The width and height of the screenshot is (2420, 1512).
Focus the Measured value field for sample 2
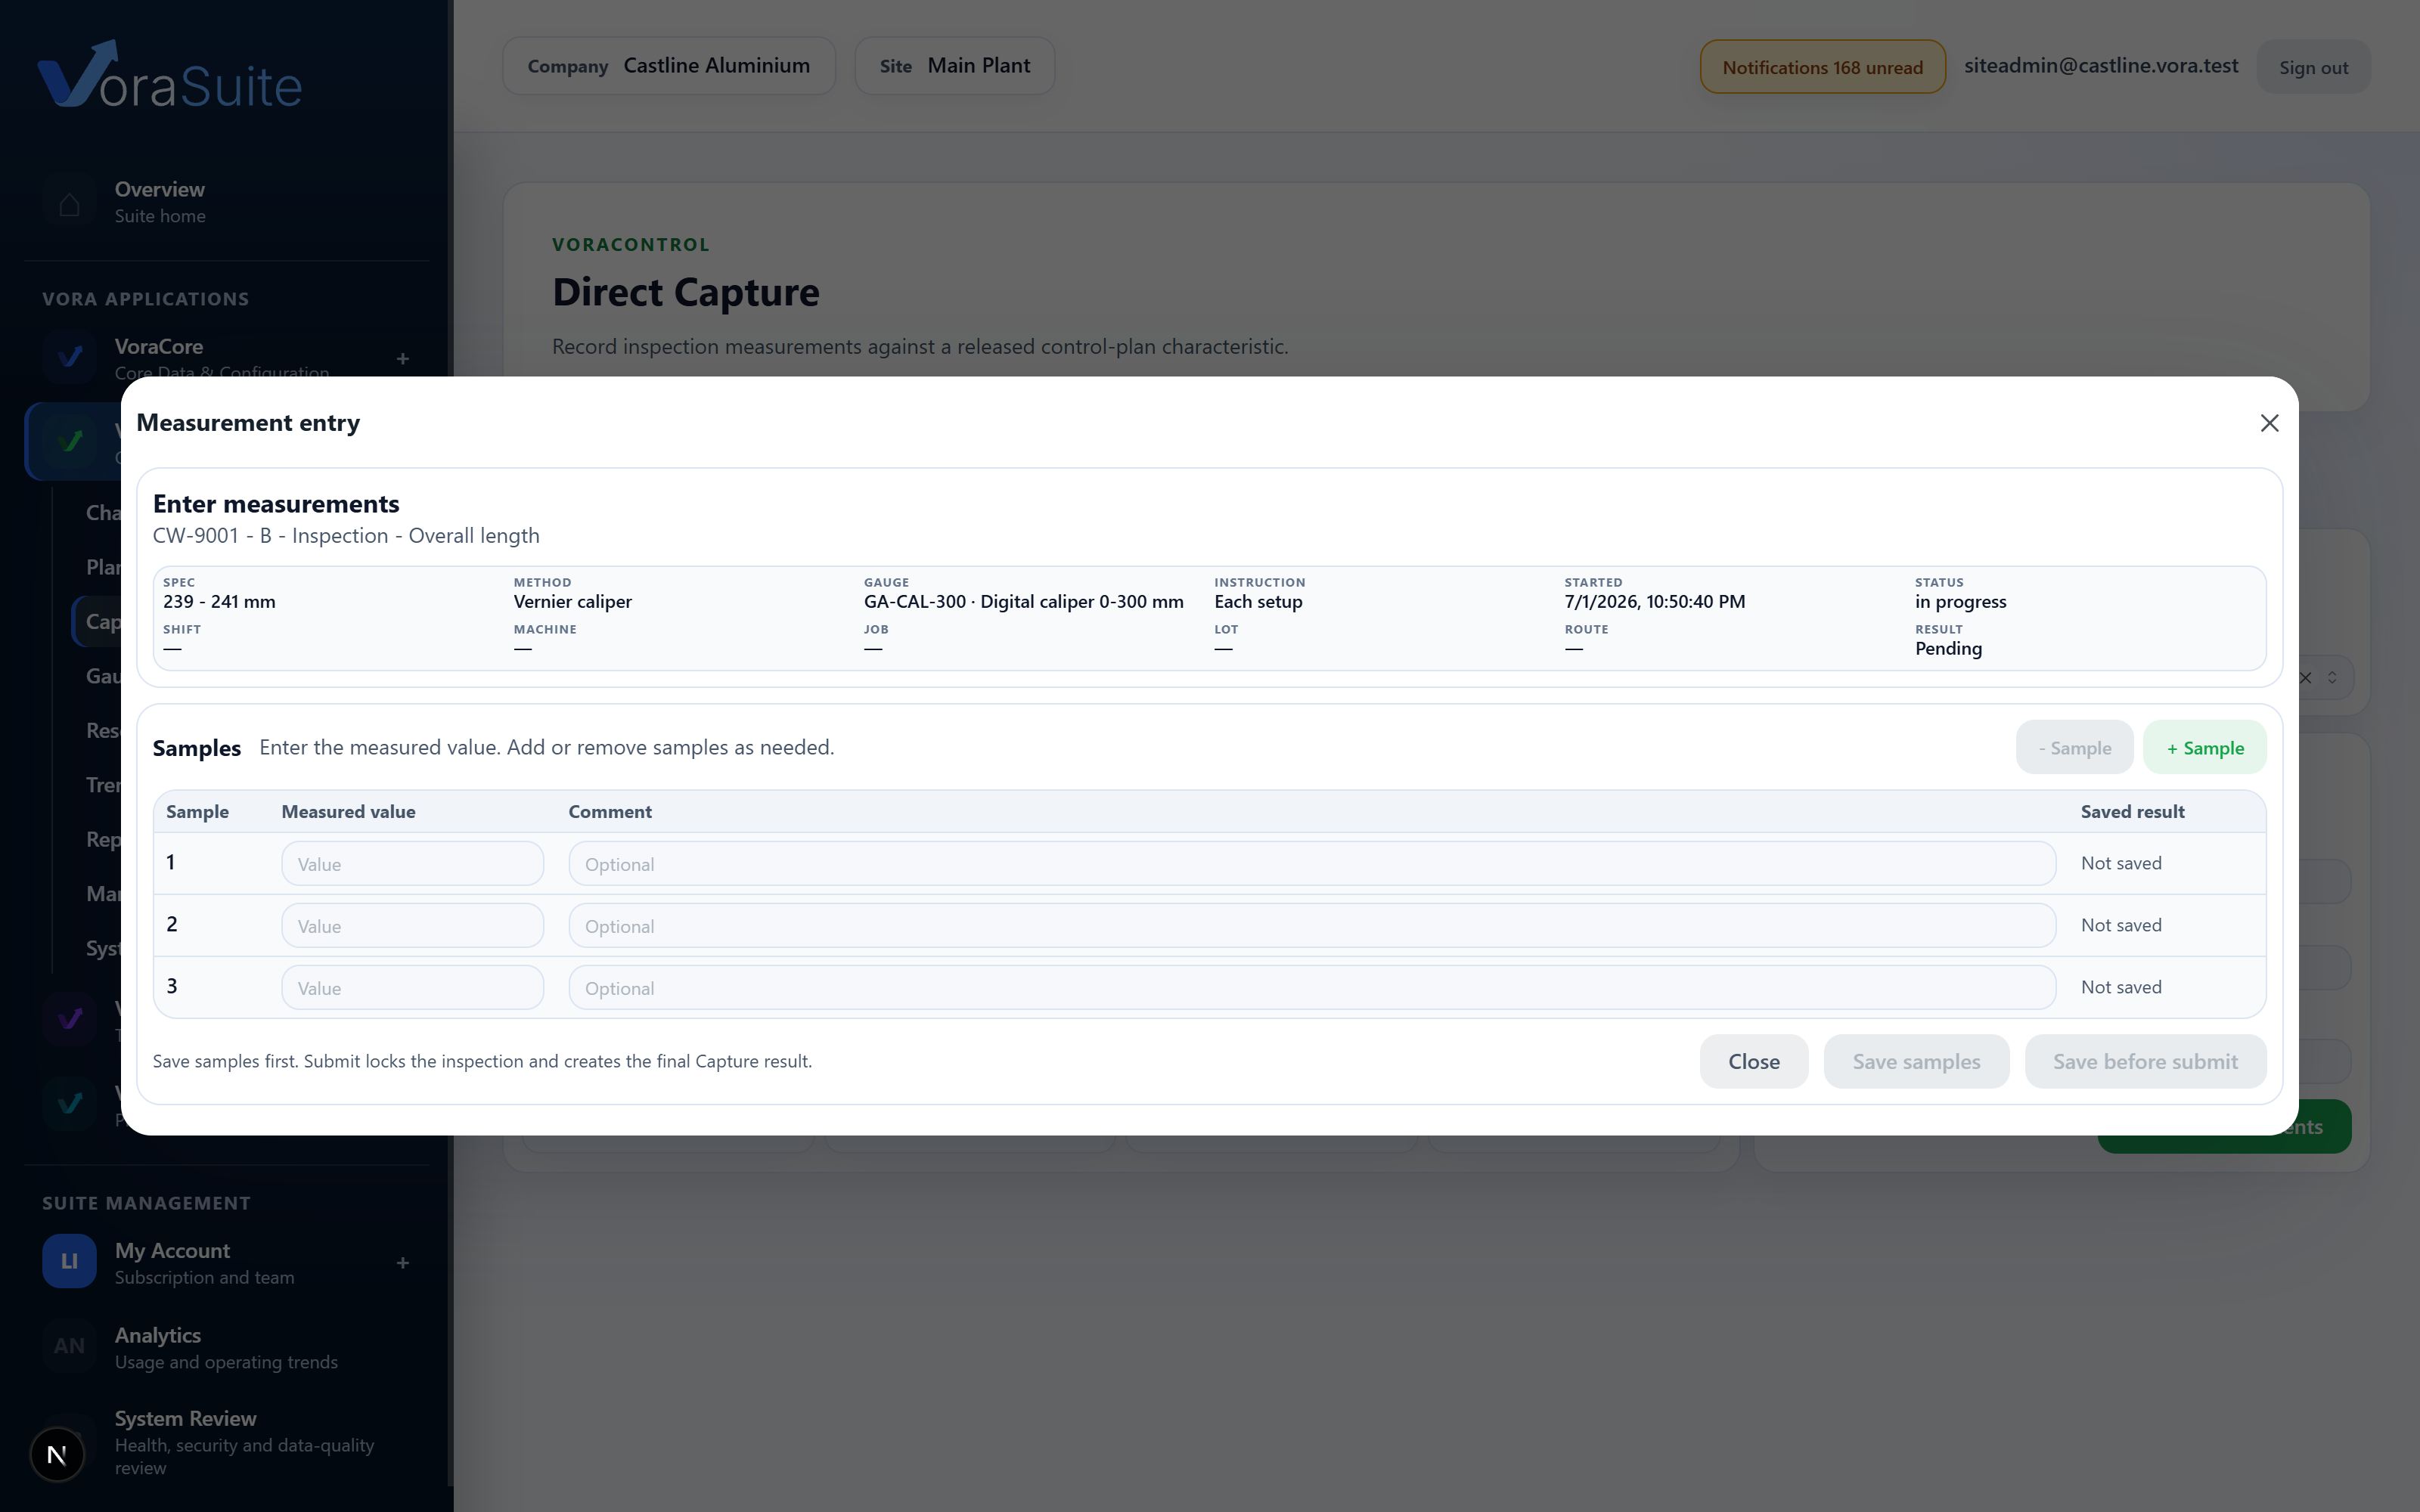click(412, 926)
